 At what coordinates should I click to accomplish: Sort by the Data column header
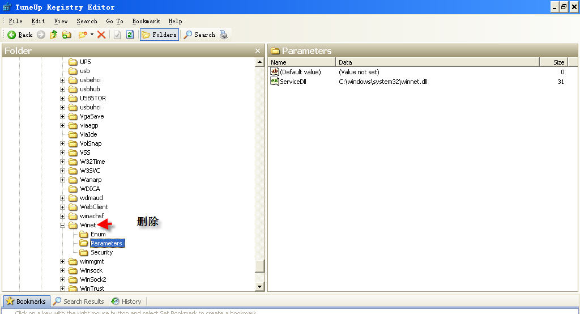pyautogui.click(x=438, y=62)
